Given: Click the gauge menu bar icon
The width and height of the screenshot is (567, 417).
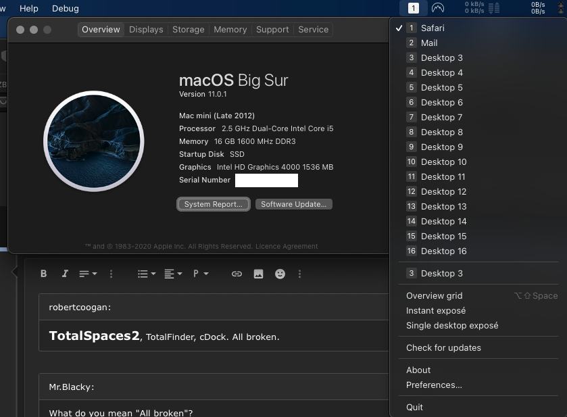Looking at the screenshot, I should coord(438,8).
